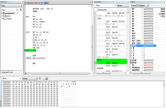Click the highlighted 0x24: 0xe7fe disassembly line
The width and height of the screenshot is (166, 108).
(112, 63)
